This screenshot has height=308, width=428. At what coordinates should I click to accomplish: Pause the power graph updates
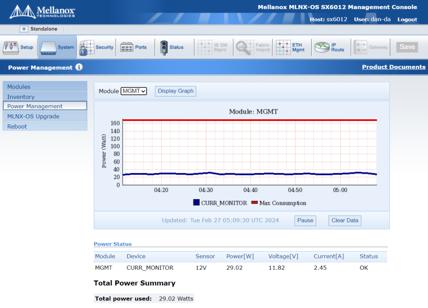pos(305,220)
